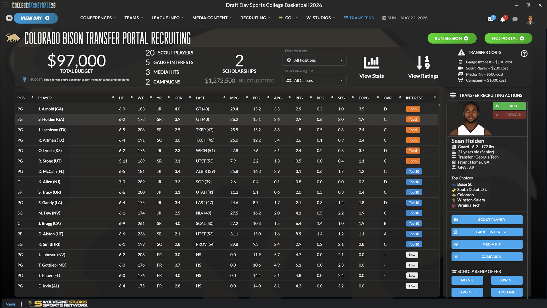Click the RUN SESSION button
547x308 pixels.
click(452, 38)
